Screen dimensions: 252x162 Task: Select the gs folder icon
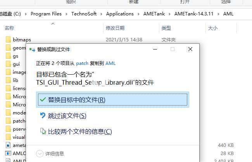pyautogui.click(x=9, y=56)
